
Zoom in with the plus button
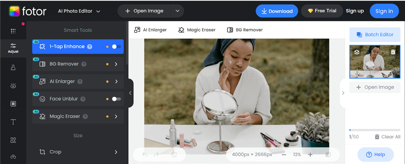pos(310,155)
